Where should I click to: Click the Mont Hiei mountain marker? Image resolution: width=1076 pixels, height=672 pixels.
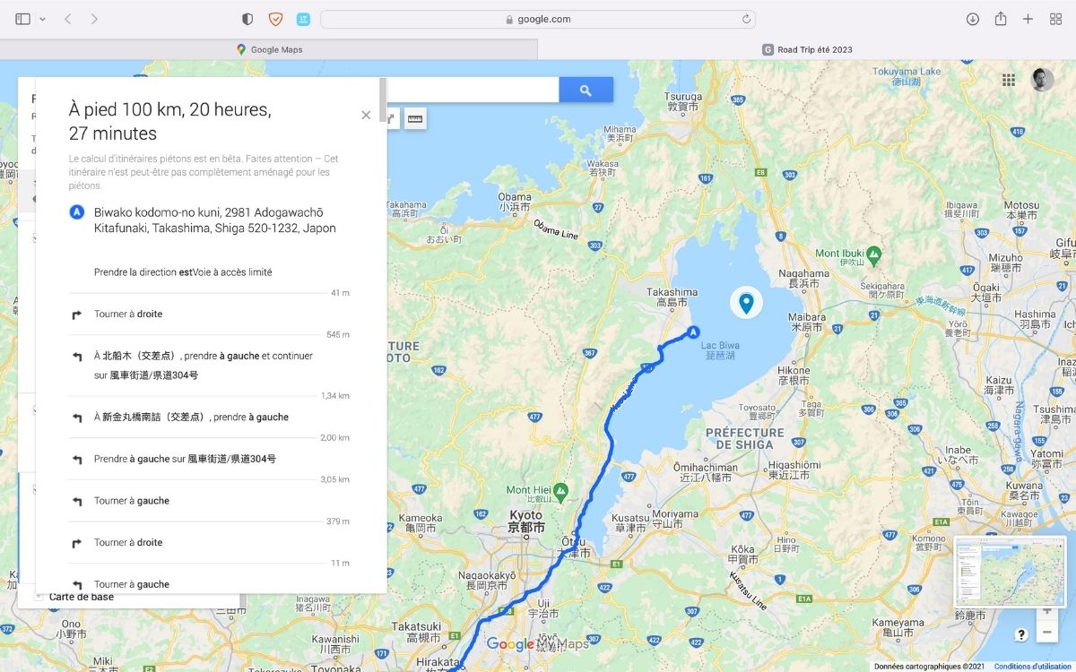561,492
